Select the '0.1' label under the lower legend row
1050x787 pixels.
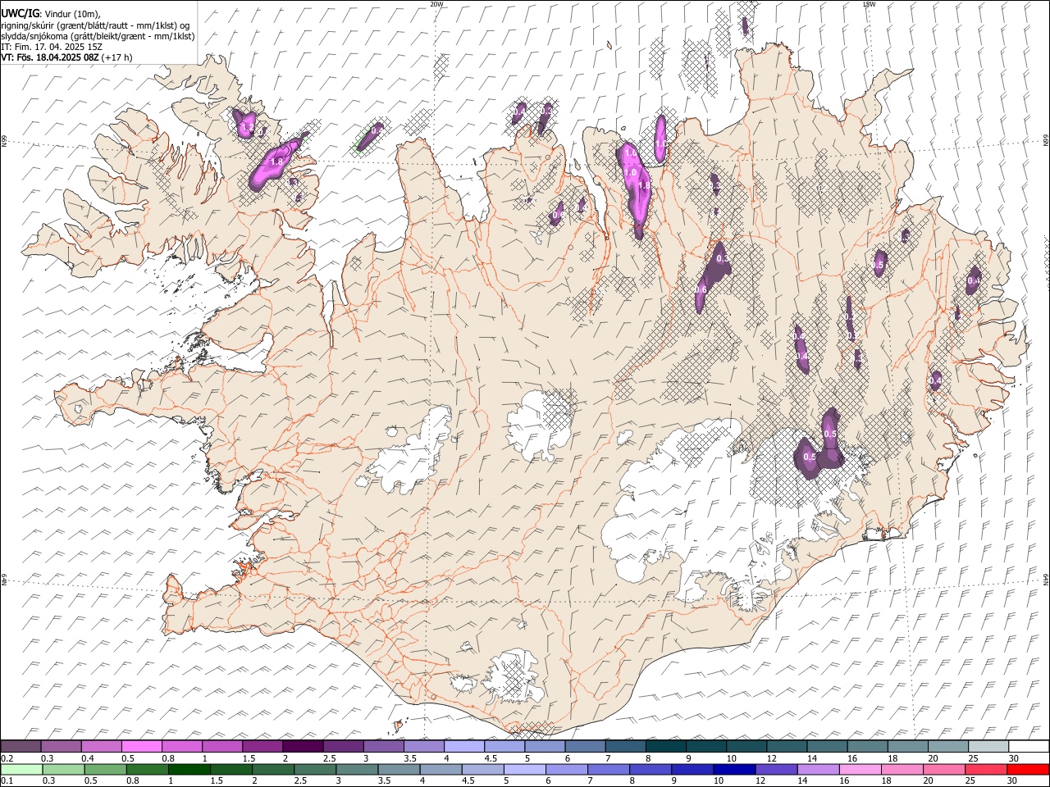pyautogui.click(x=7, y=780)
